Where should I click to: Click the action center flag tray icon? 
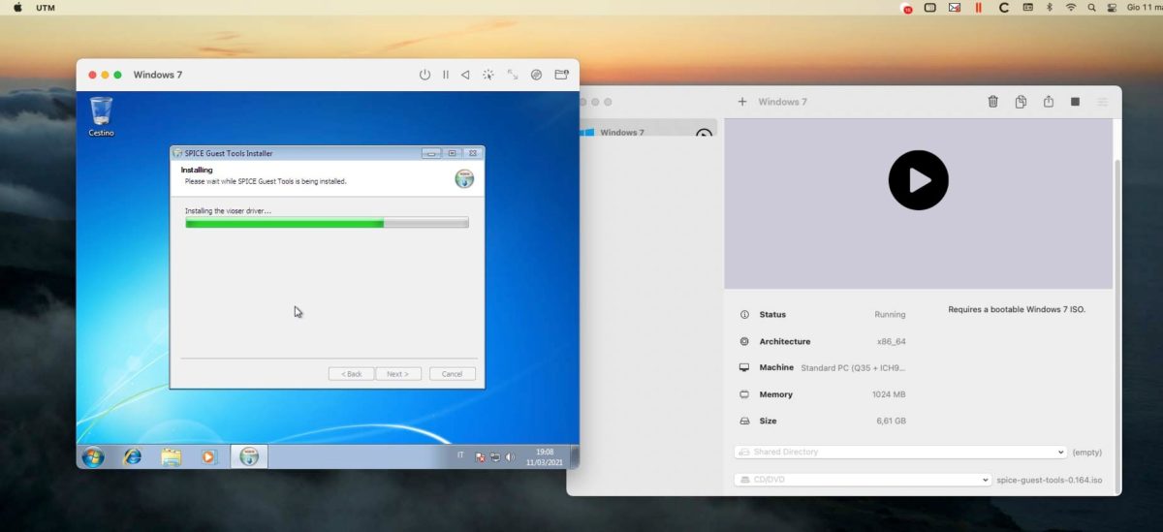pos(481,456)
